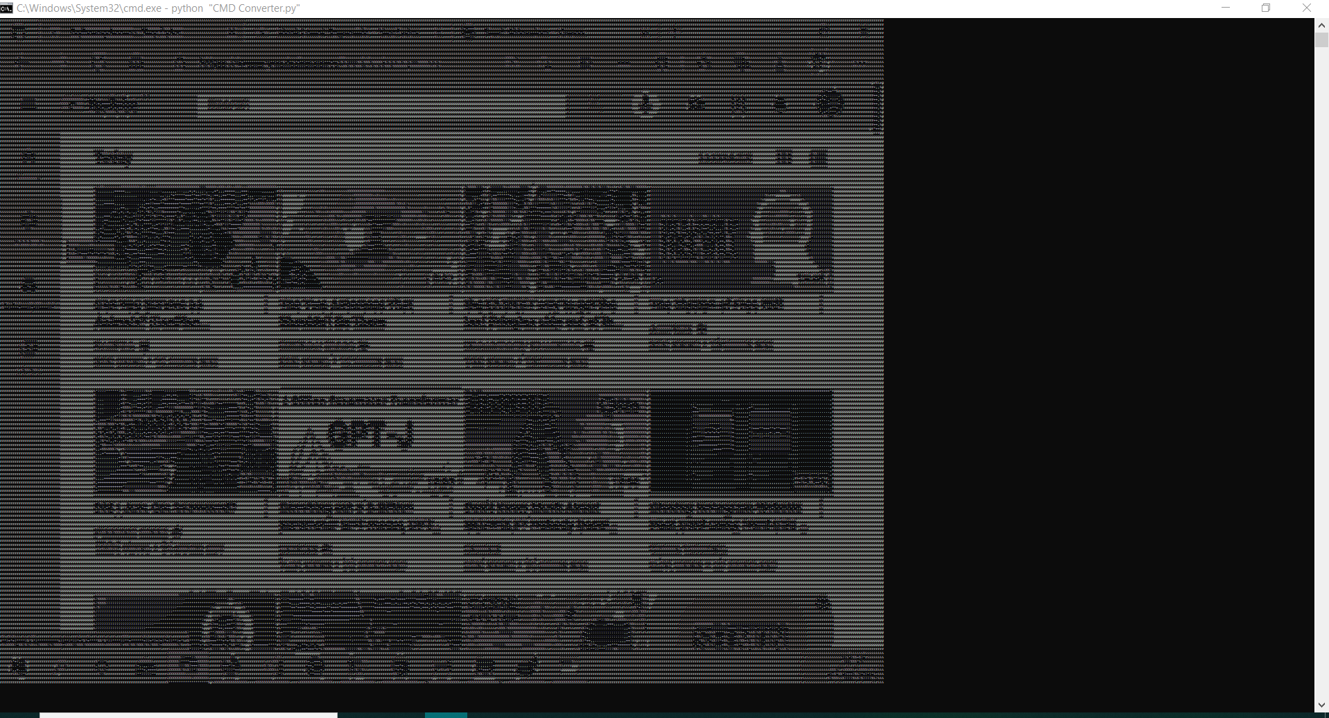Click the scroll-down arrow of the vertical scrollbar
Image resolution: width=1329 pixels, height=718 pixels.
pyautogui.click(x=1323, y=705)
